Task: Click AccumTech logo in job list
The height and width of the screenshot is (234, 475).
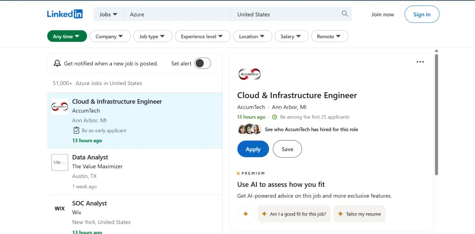Action: [x=60, y=106]
